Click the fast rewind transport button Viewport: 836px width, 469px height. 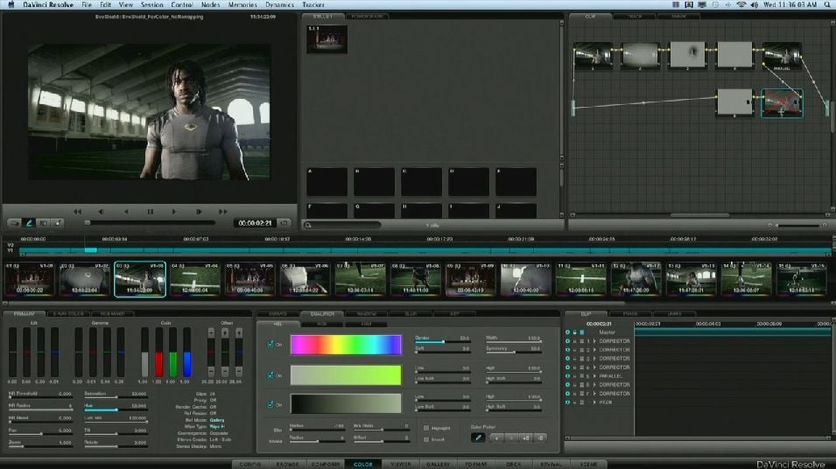pyautogui.click(x=77, y=212)
